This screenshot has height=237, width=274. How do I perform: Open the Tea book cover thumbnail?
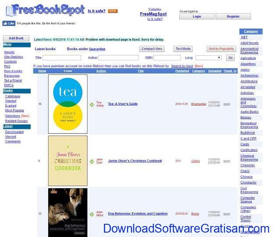click(68, 104)
